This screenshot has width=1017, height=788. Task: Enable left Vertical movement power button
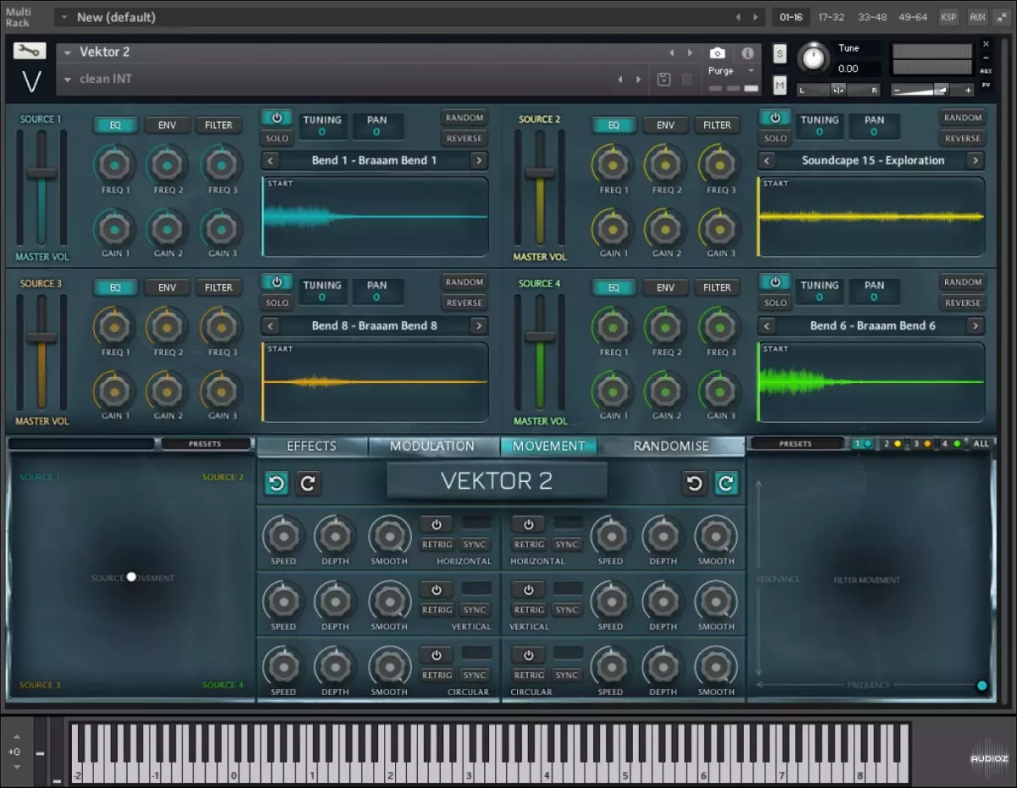click(436, 590)
